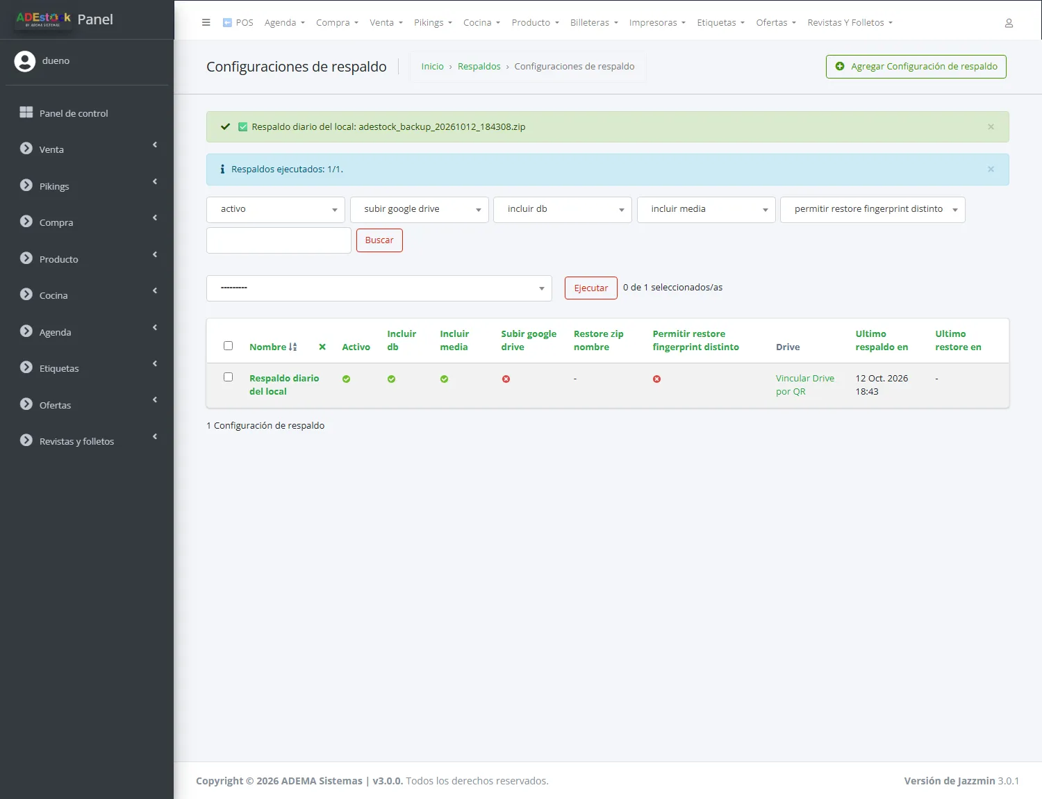Open the permitir restore fingerprint distinto dropdown

pyautogui.click(x=873, y=210)
